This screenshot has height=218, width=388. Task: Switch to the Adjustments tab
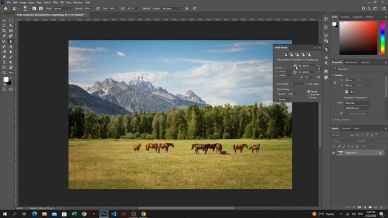click(352, 62)
